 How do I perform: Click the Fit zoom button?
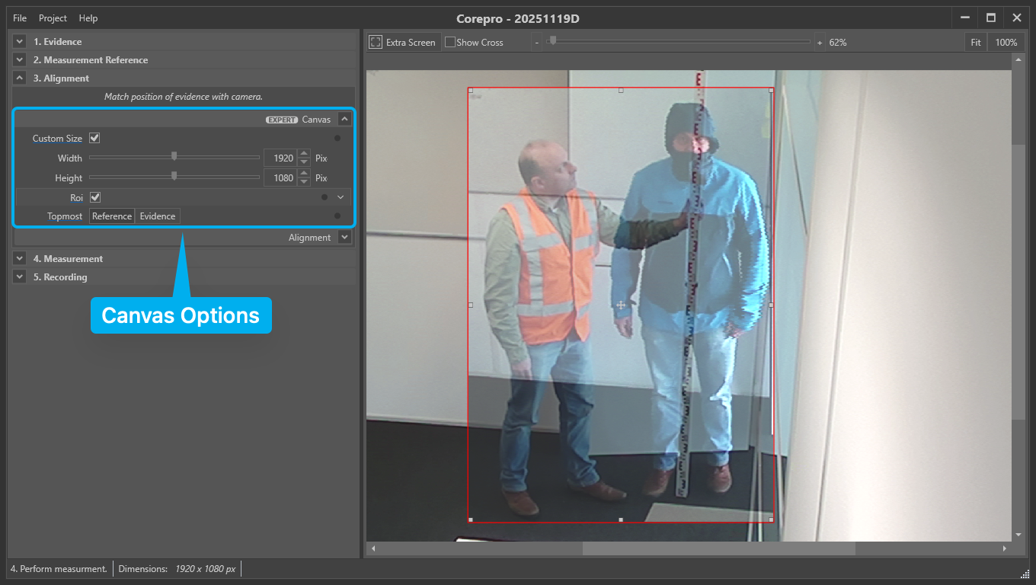point(976,42)
